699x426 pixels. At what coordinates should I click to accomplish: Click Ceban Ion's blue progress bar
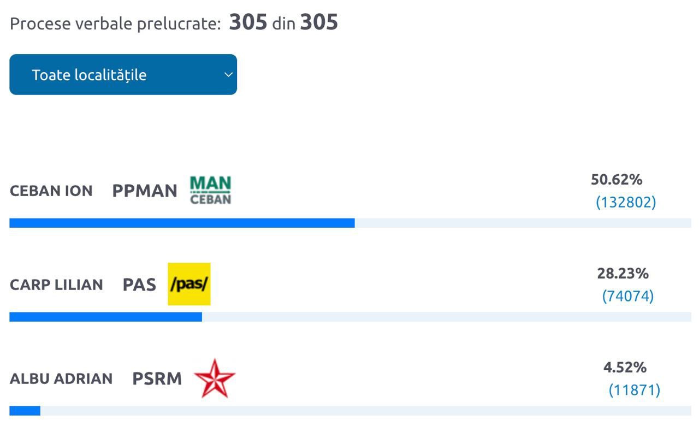[182, 223]
